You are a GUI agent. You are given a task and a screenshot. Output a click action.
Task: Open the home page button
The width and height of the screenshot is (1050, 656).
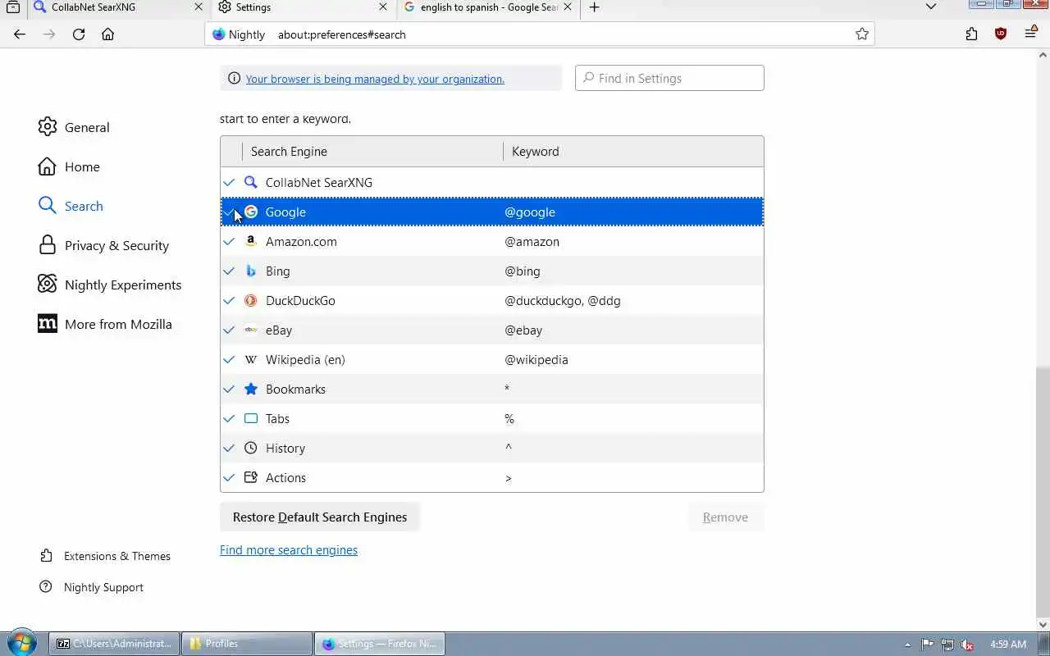tap(107, 34)
